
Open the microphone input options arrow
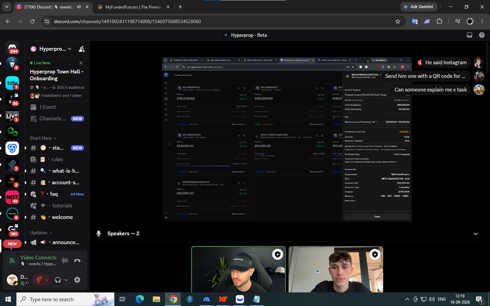click(47, 280)
